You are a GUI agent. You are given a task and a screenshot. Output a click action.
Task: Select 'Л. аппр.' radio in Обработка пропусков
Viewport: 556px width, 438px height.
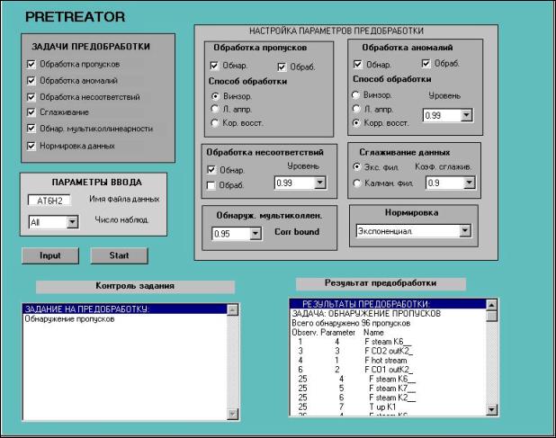[214, 109]
